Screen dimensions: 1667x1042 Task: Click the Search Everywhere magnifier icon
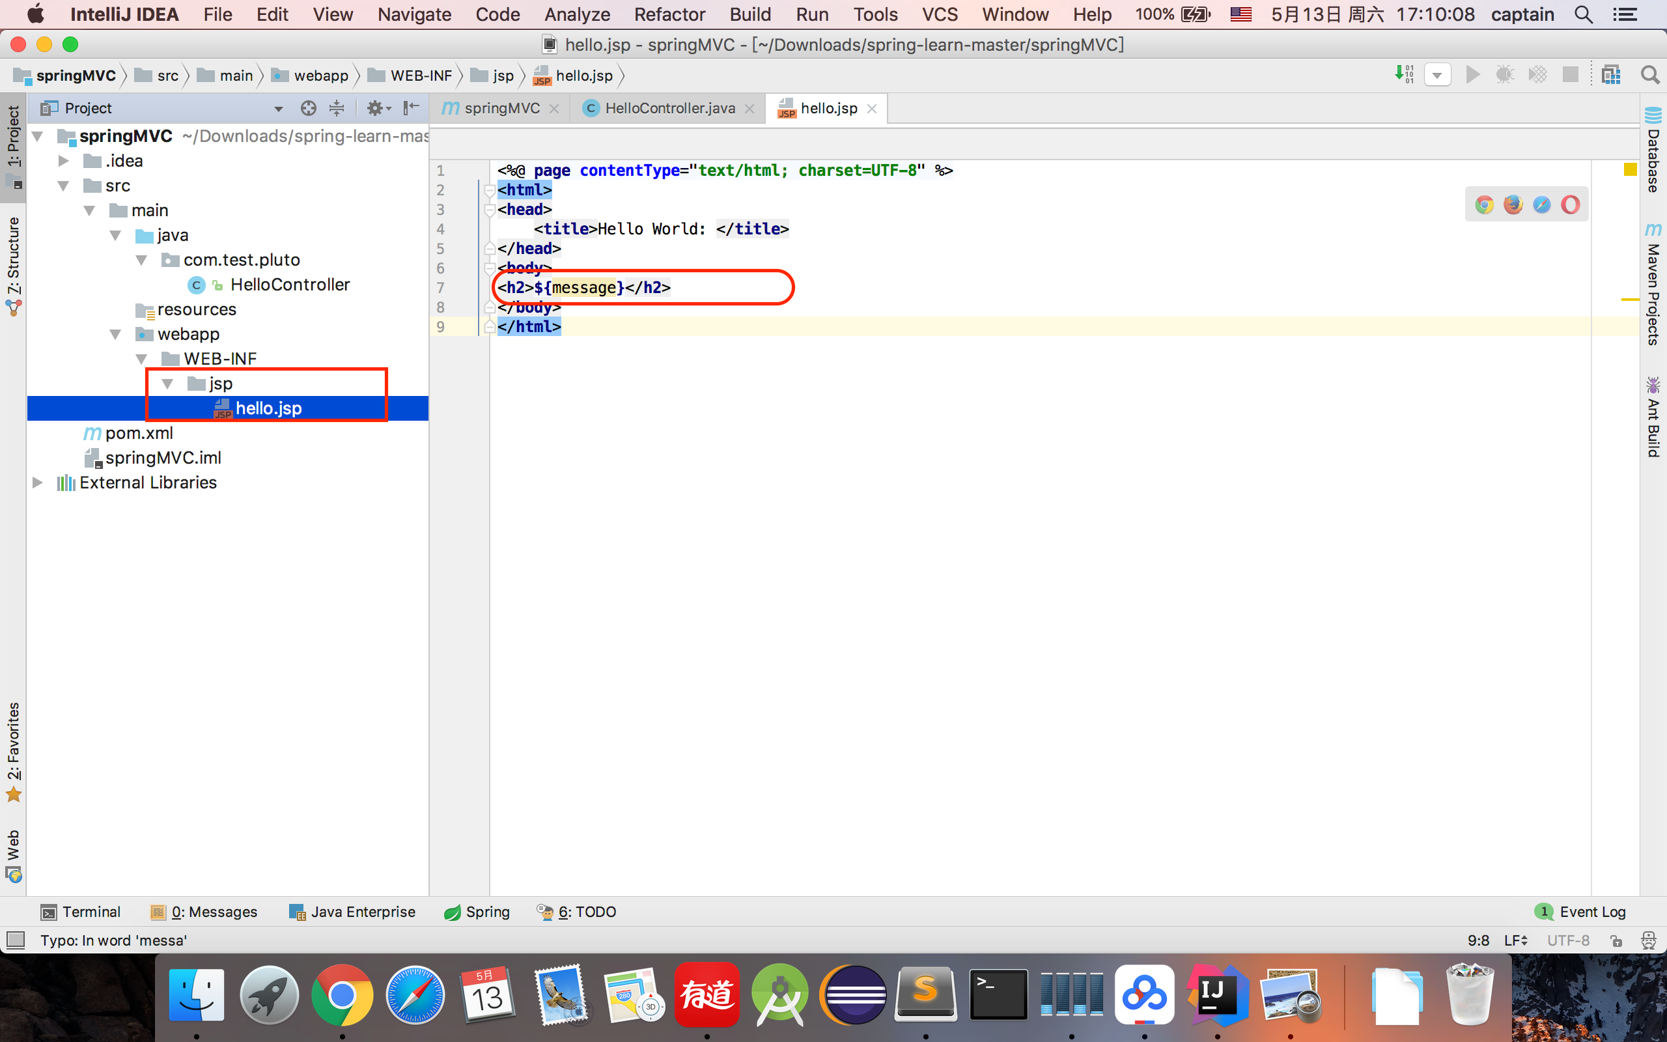tap(1649, 75)
